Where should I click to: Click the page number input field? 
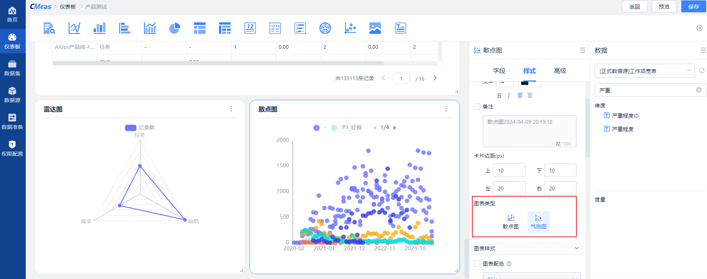coord(401,79)
